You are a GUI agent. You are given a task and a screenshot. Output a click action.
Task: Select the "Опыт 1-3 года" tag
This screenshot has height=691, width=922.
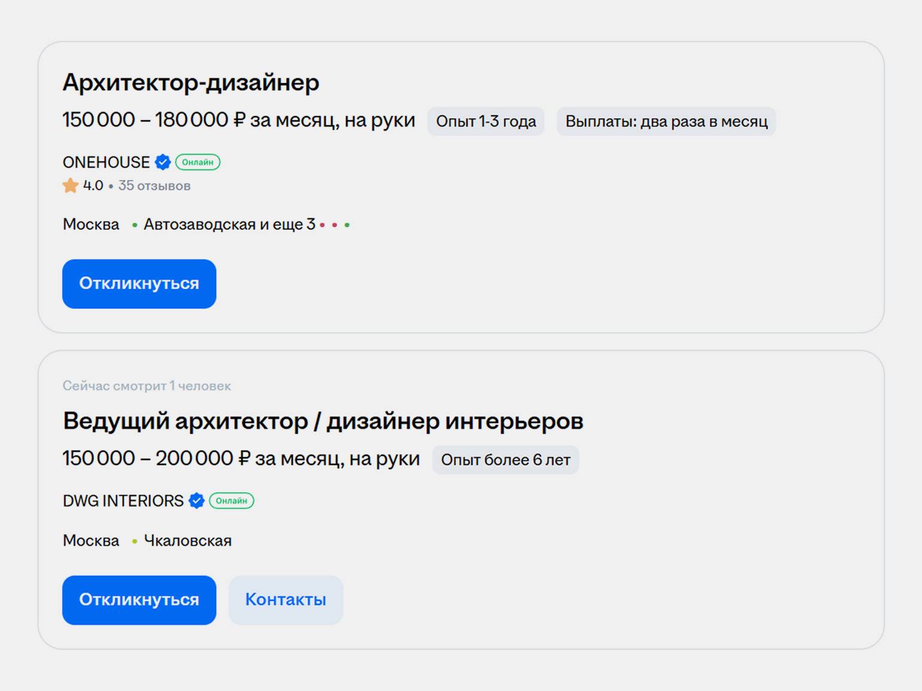[486, 121]
